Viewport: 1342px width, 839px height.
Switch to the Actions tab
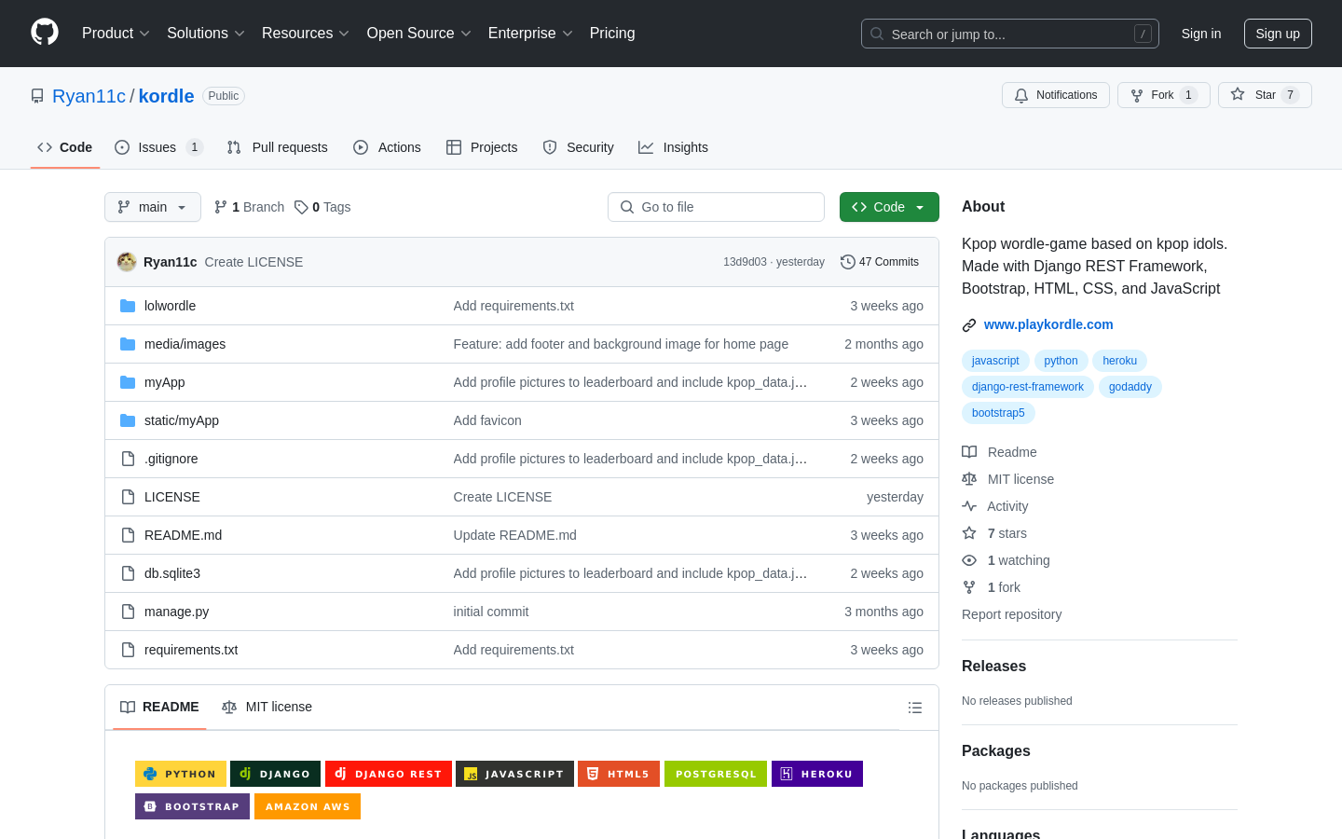tap(388, 147)
